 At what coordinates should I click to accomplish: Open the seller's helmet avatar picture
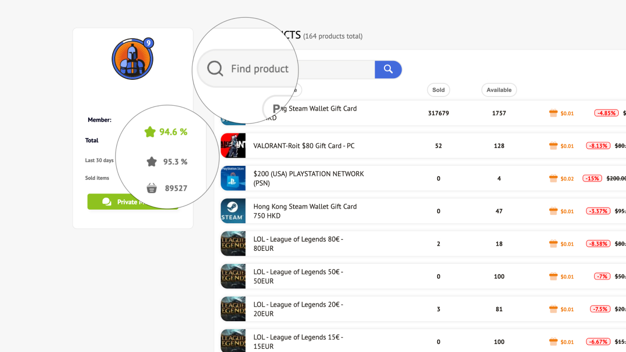point(132,59)
